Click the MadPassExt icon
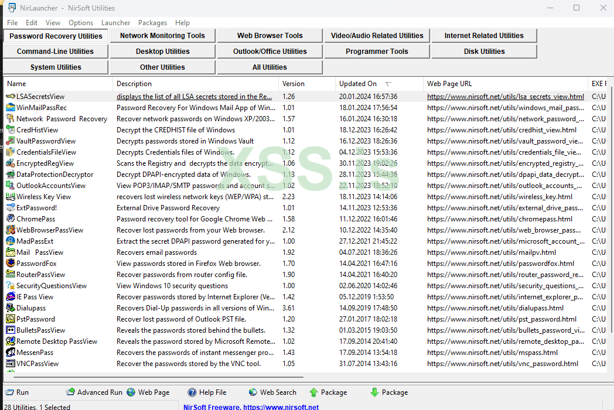This screenshot has height=410, width=614. pos(11,241)
